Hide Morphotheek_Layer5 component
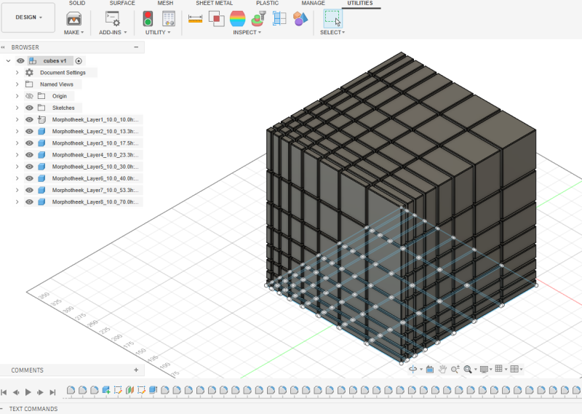 29,167
